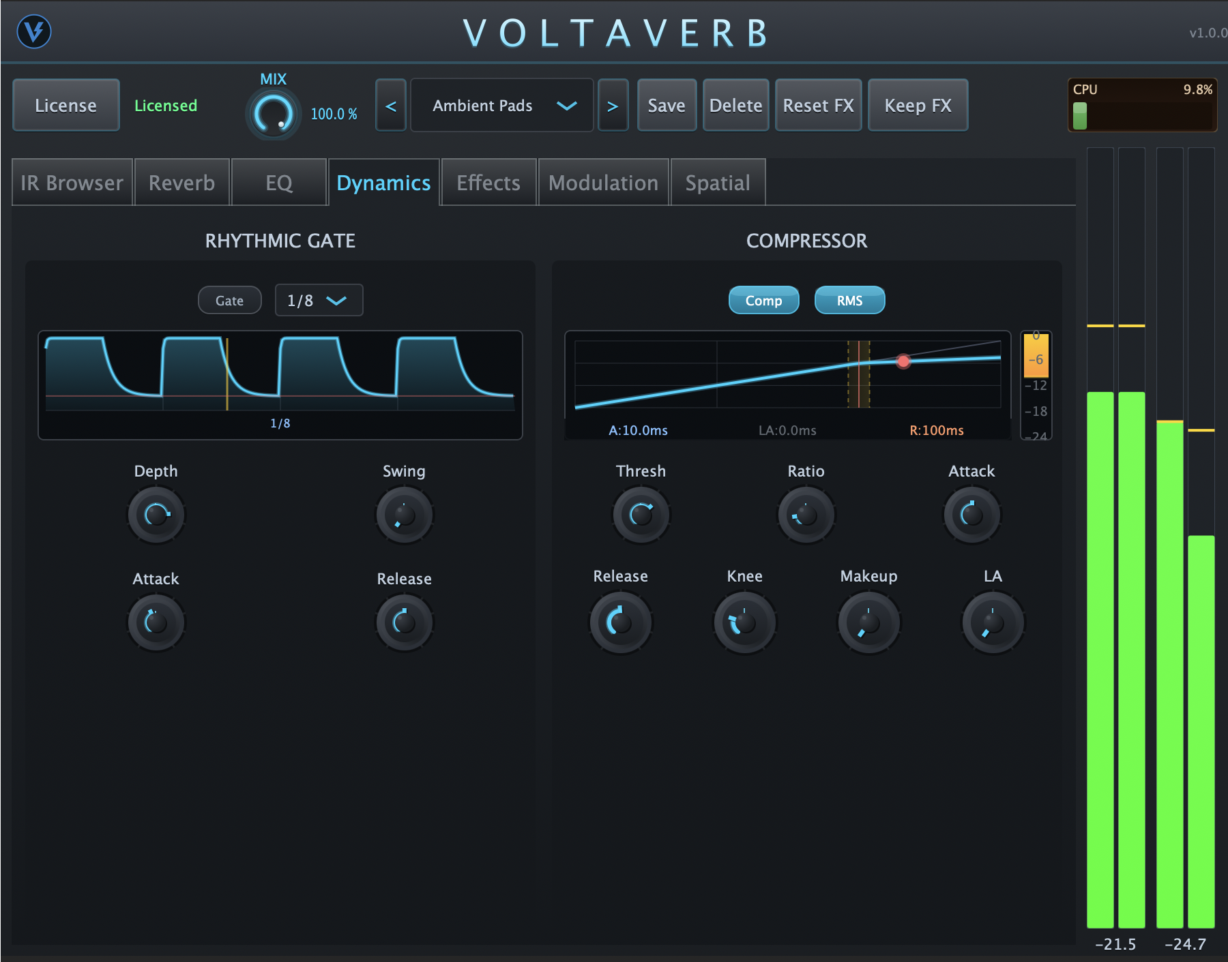Click the -21.5 level readout

click(x=1115, y=944)
